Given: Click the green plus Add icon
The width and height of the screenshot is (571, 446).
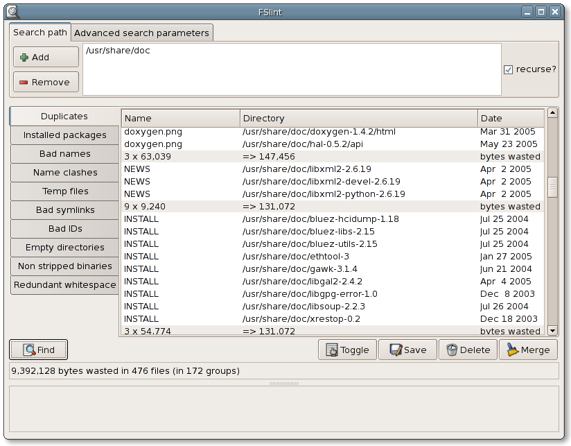Looking at the screenshot, I should click(24, 57).
